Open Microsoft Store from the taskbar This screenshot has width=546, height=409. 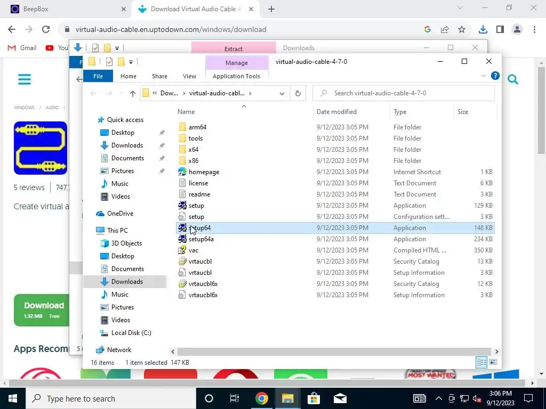(314, 398)
